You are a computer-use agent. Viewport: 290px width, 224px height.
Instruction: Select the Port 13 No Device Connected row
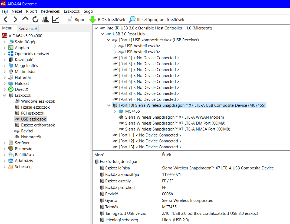point(150,147)
